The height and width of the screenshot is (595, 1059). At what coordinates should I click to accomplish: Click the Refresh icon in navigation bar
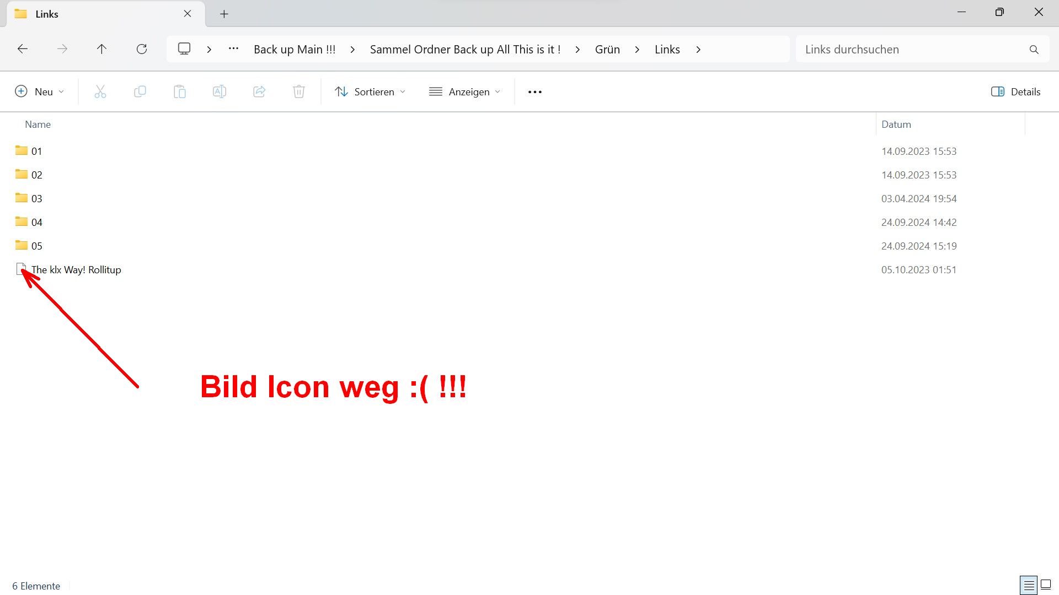142,49
